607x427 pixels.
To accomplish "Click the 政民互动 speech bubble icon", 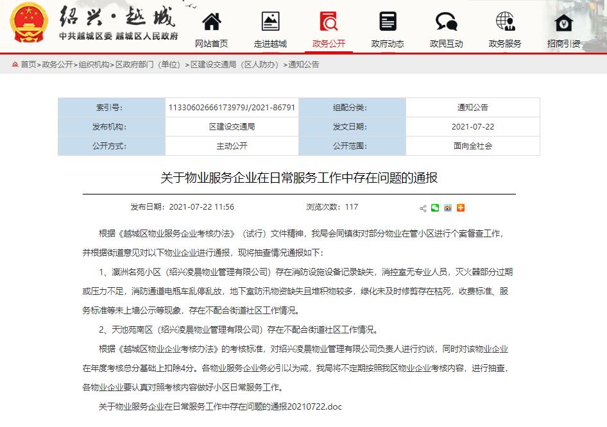I will [446, 21].
